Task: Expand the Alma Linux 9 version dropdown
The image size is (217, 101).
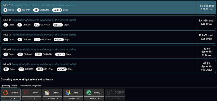Action: [73, 98]
